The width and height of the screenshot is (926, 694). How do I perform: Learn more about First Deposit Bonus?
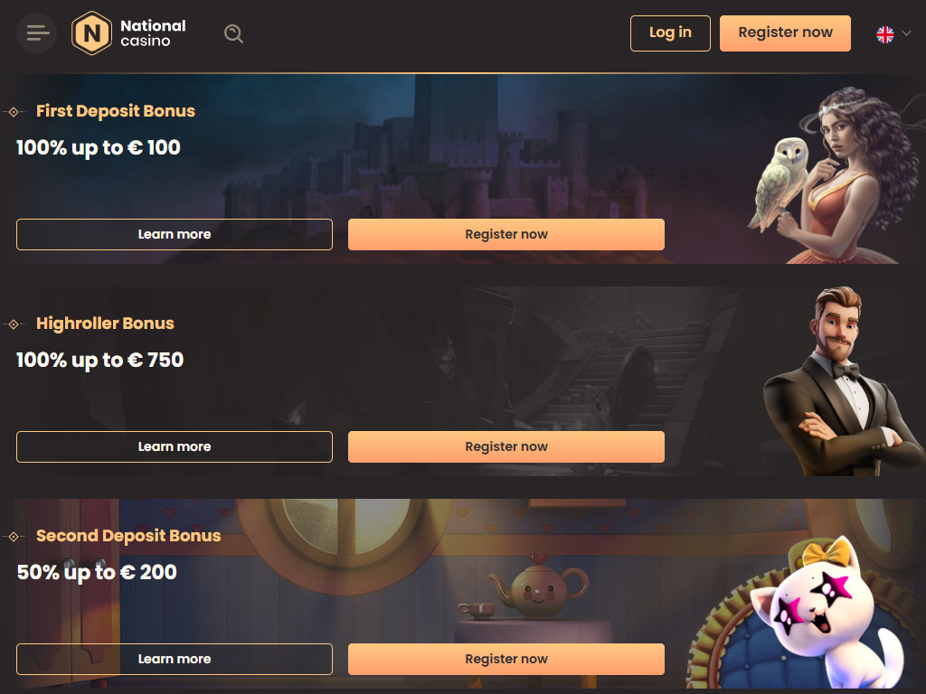[175, 234]
